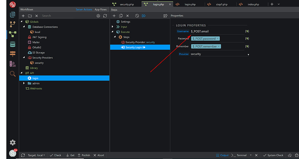This screenshot has width=299, height=159.
Task: Open the Theme manager sidebar icon
Action: [13, 64]
